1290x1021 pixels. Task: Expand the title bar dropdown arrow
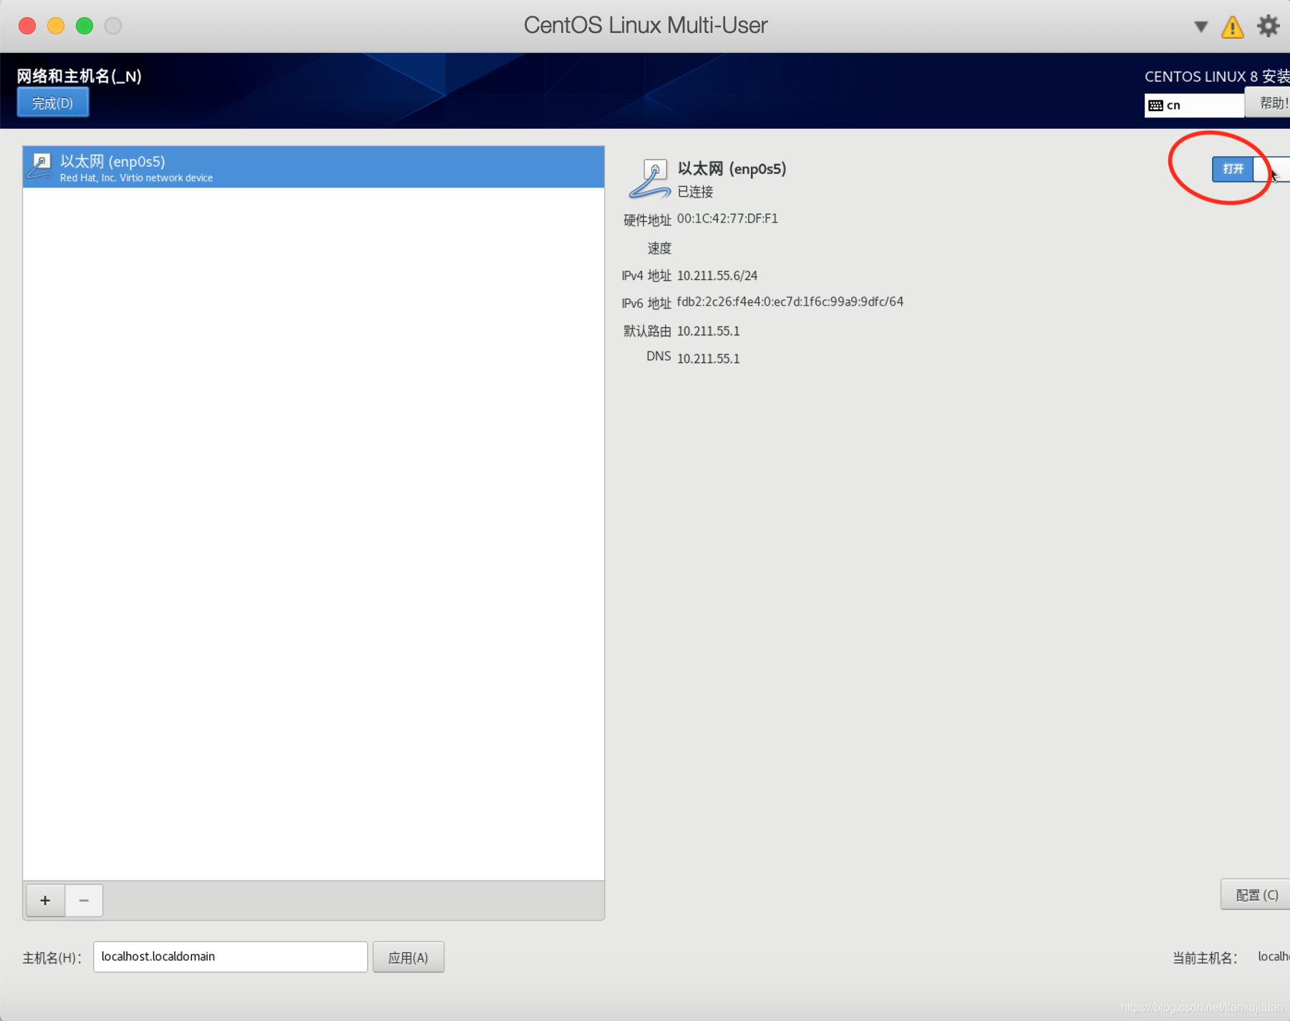[1201, 27]
